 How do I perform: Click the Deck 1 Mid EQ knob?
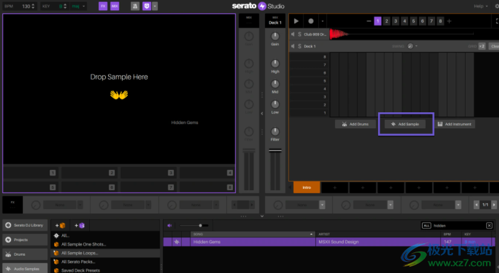pos(275,84)
